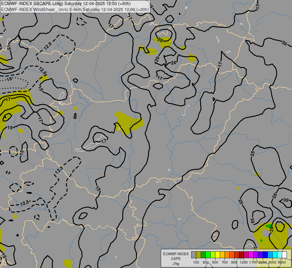Click the legend value 500

tap(215, 262)
